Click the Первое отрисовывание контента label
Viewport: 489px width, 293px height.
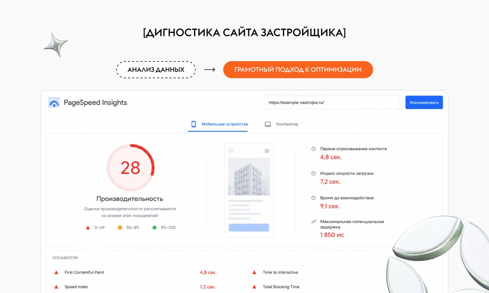click(x=353, y=149)
